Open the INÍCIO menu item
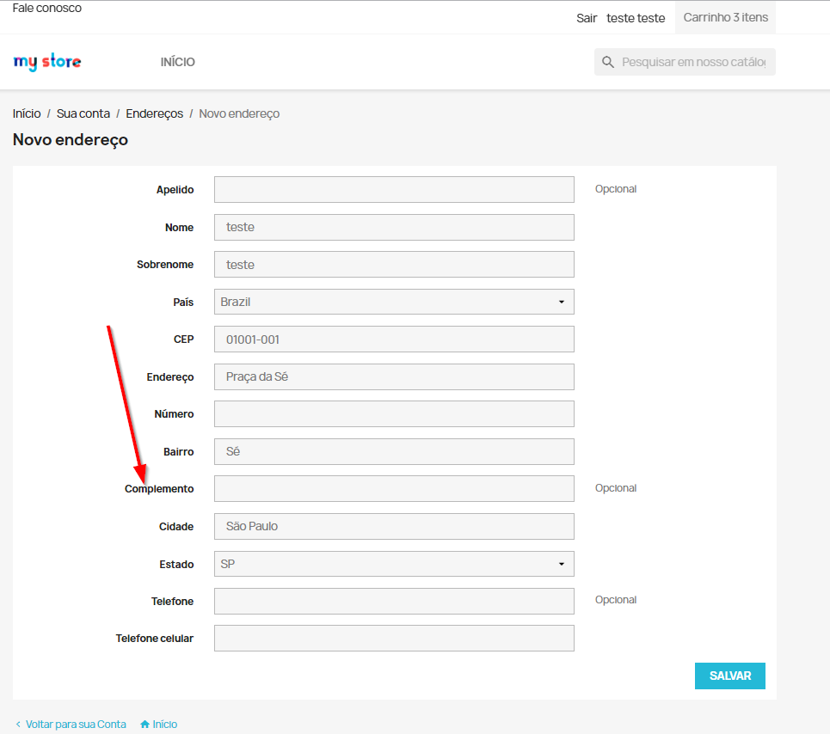This screenshot has width=830, height=734. (178, 62)
